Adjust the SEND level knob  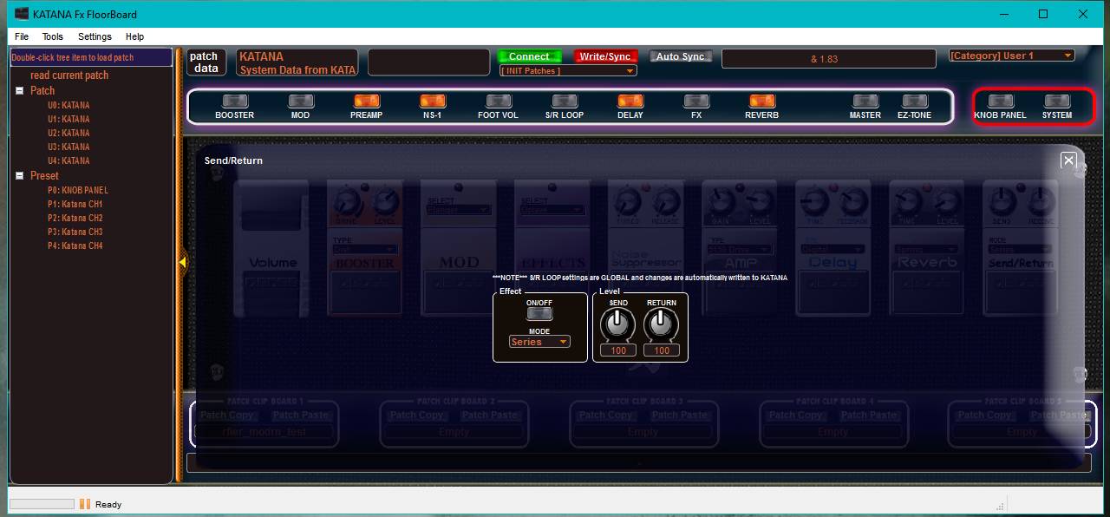pos(617,324)
